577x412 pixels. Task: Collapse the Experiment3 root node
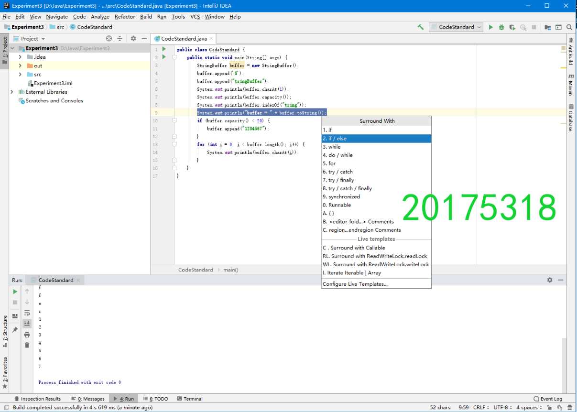point(12,48)
